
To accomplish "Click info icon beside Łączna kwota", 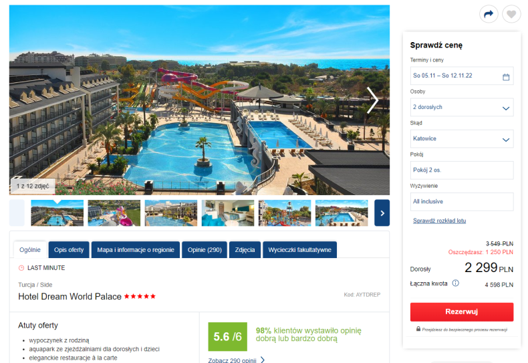I will pos(455,283).
